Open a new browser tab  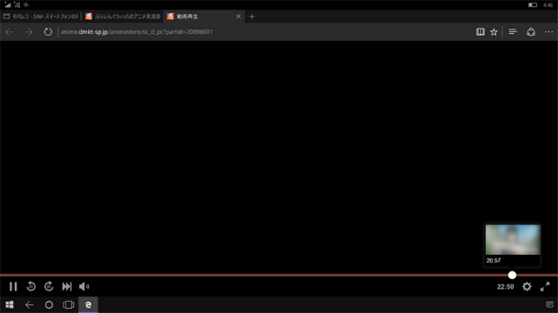point(252,17)
